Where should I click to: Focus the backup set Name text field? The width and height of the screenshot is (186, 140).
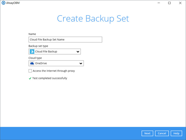[65, 40]
